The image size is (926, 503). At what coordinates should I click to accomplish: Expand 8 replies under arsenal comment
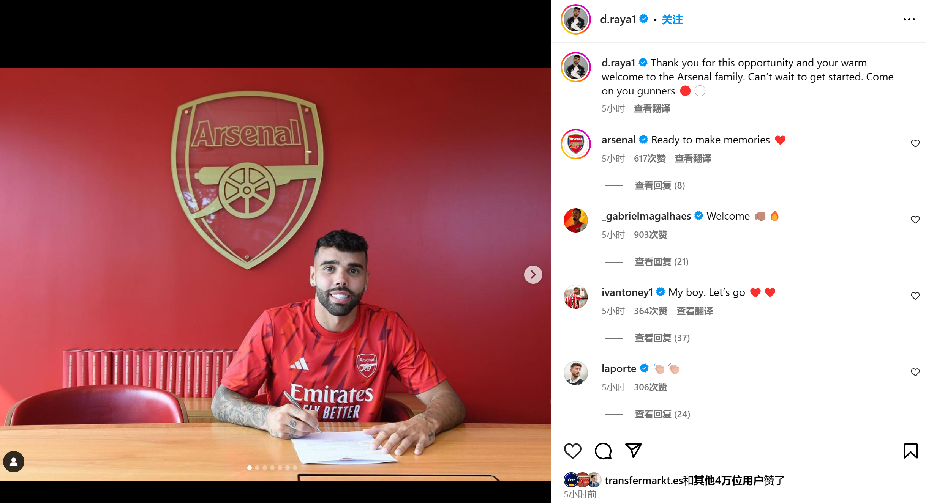pos(660,185)
